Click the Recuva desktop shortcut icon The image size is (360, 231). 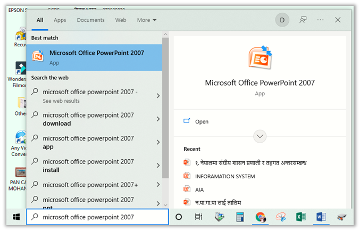[21, 35]
